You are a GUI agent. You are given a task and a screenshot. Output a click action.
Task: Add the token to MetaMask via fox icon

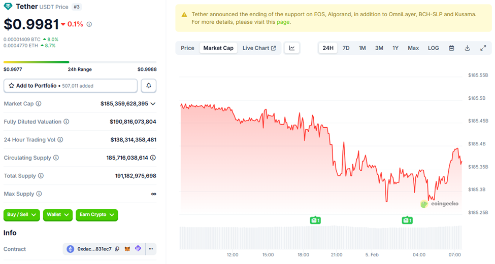(x=128, y=249)
